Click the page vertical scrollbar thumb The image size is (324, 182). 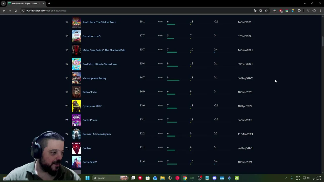click(322, 41)
